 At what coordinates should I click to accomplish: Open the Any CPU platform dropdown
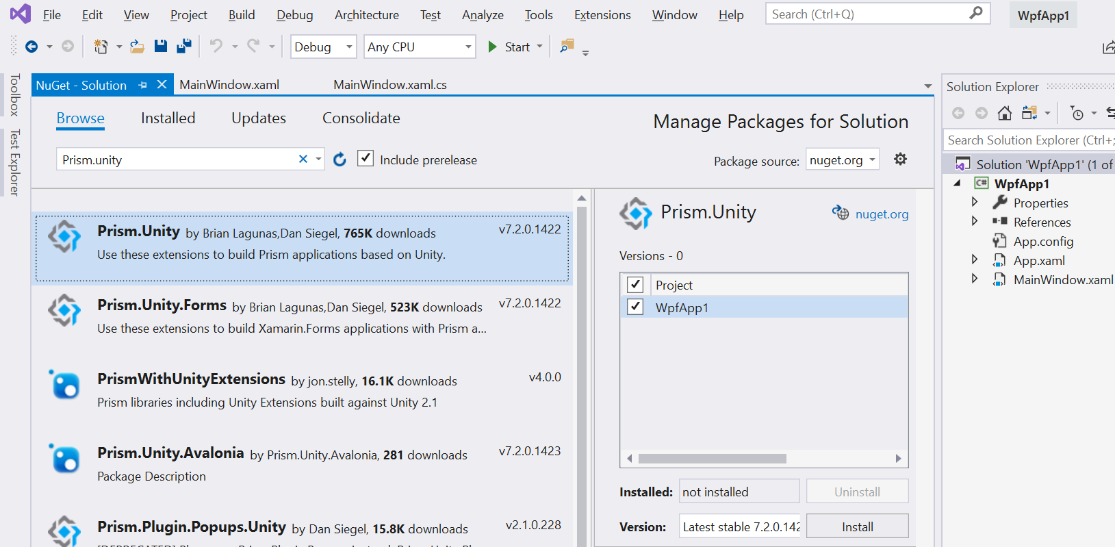420,47
